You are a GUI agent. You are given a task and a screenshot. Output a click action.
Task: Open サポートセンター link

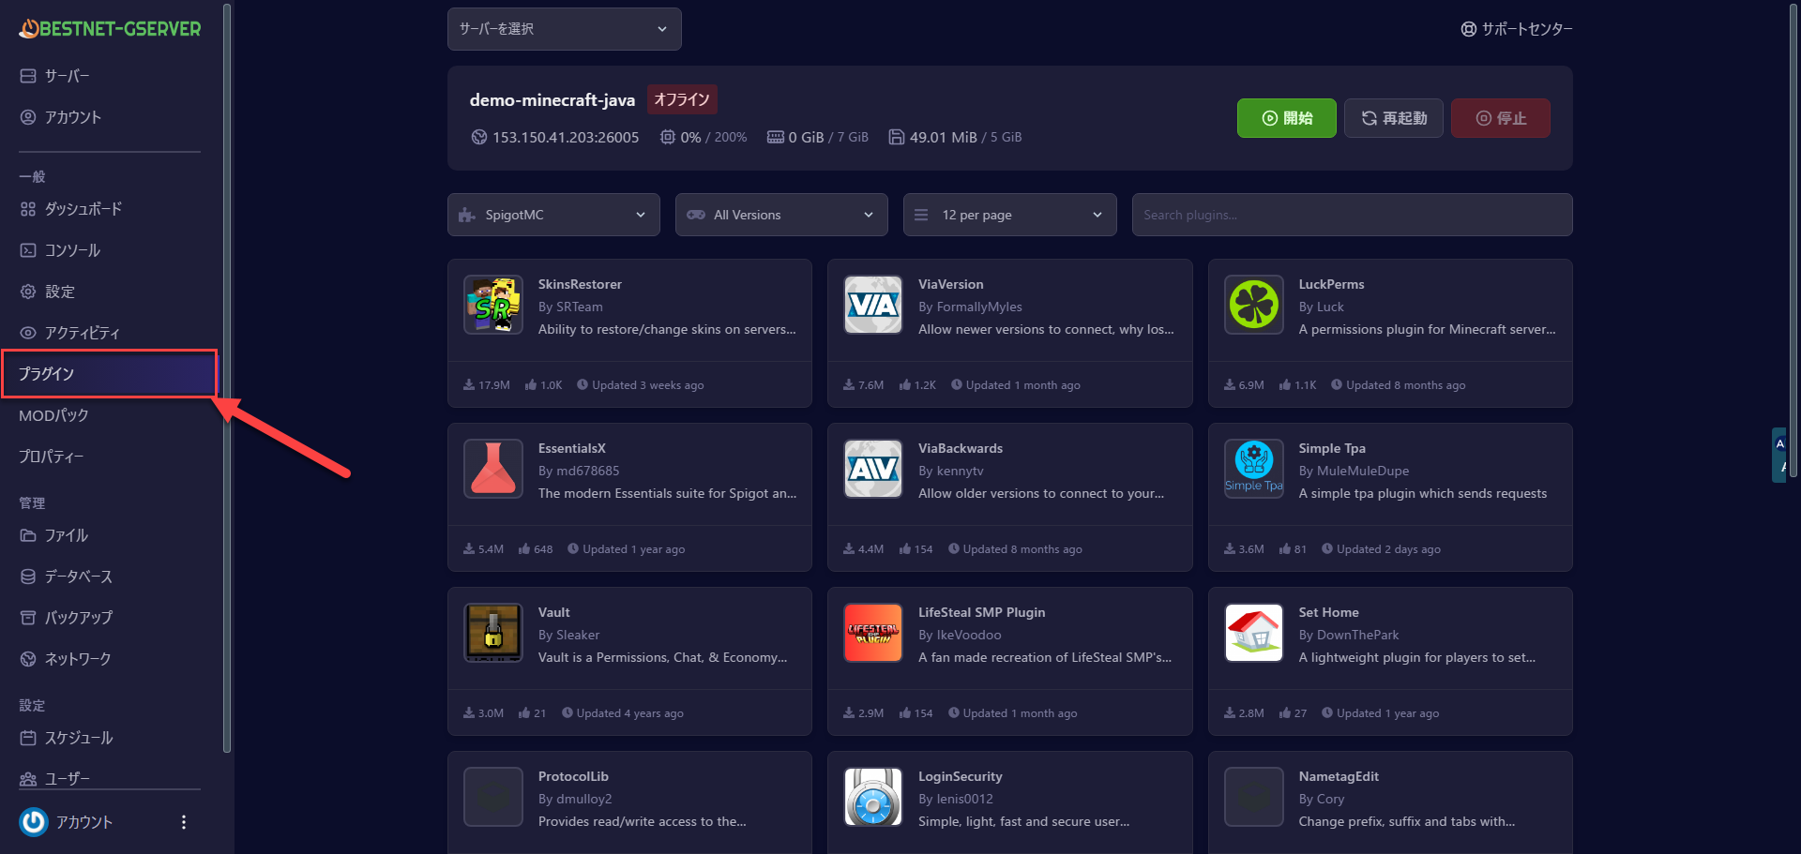(x=1517, y=29)
